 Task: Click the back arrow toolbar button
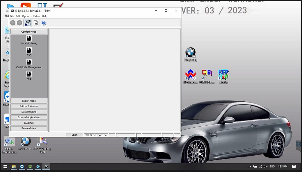tap(13, 23)
